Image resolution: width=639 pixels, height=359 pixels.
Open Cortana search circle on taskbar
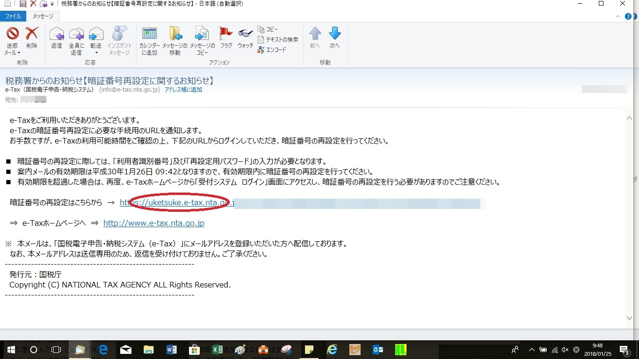pos(34,350)
